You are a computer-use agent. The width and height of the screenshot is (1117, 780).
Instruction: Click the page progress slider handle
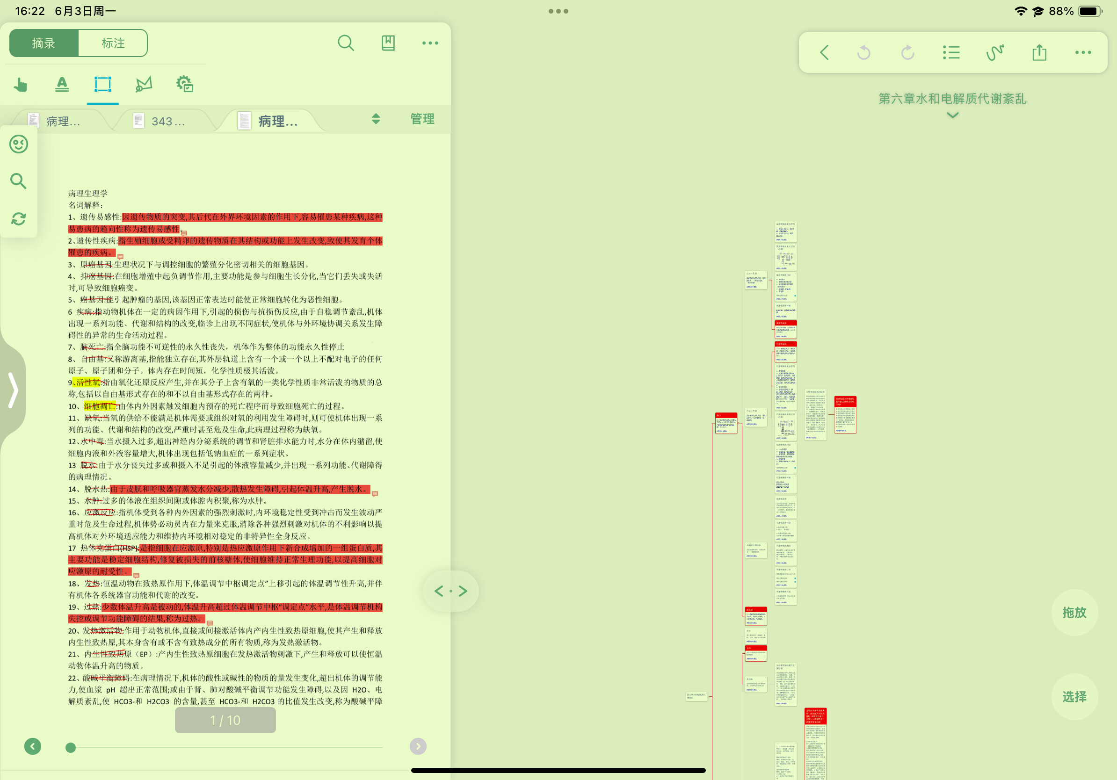71,747
